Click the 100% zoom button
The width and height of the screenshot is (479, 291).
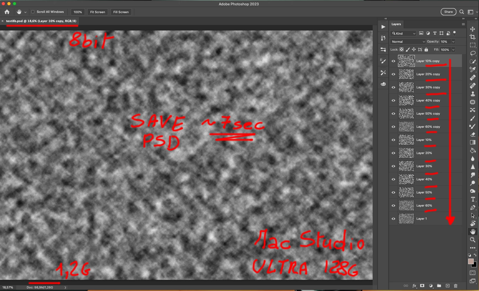(x=78, y=12)
